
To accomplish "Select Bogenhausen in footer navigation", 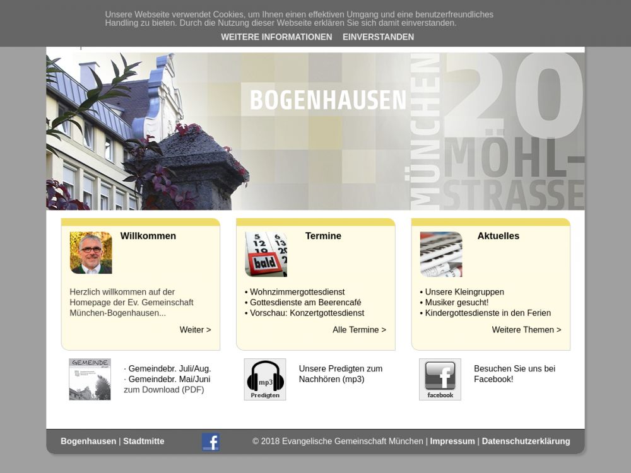I will point(88,441).
